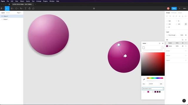Image resolution: width=188 pixels, height=105 pixels.
Task: Close the Radial color picker popup
Action: click(163, 43)
